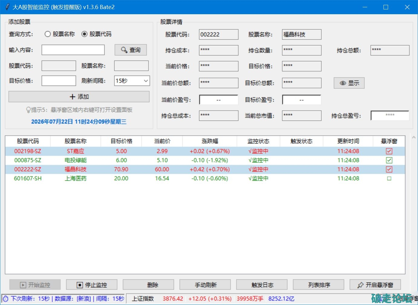Image resolution: width=418 pixels, height=305 pixels.
Task: Click the 列表排序 button
Action: pos(319,285)
